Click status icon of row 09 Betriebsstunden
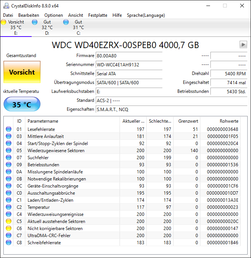 coord(9,164)
